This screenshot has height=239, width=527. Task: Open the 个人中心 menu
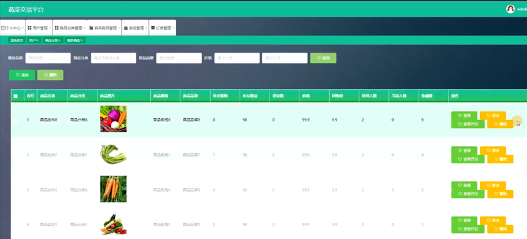12,28
